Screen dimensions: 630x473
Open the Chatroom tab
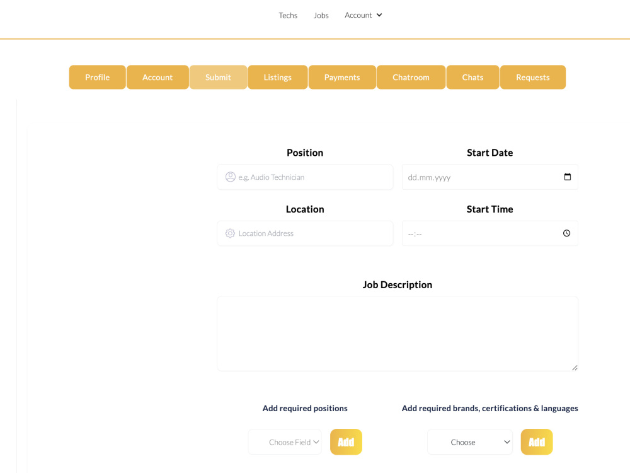tap(411, 77)
